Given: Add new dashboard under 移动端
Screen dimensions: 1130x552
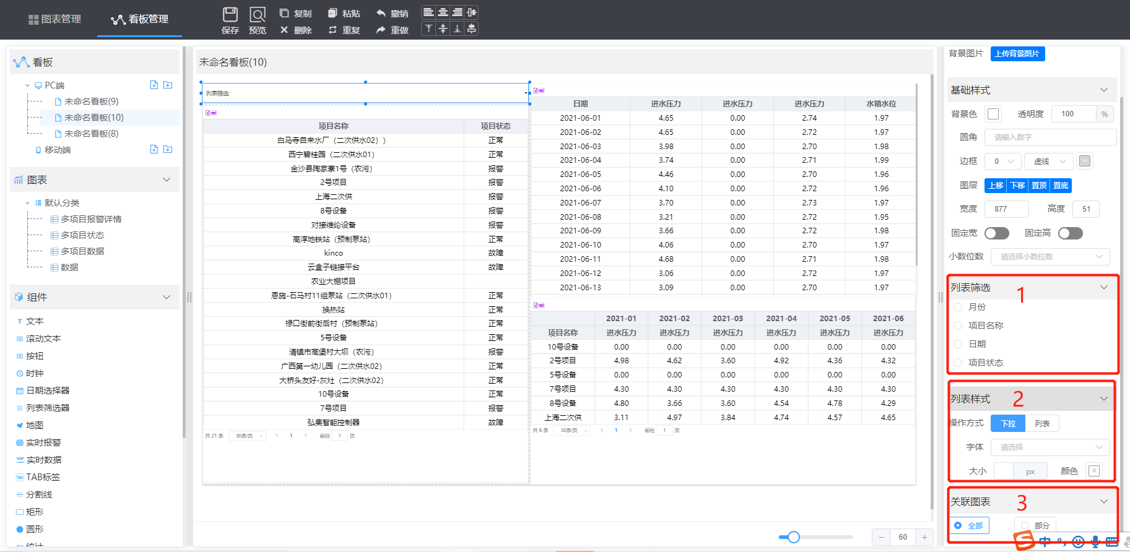Looking at the screenshot, I should [154, 149].
